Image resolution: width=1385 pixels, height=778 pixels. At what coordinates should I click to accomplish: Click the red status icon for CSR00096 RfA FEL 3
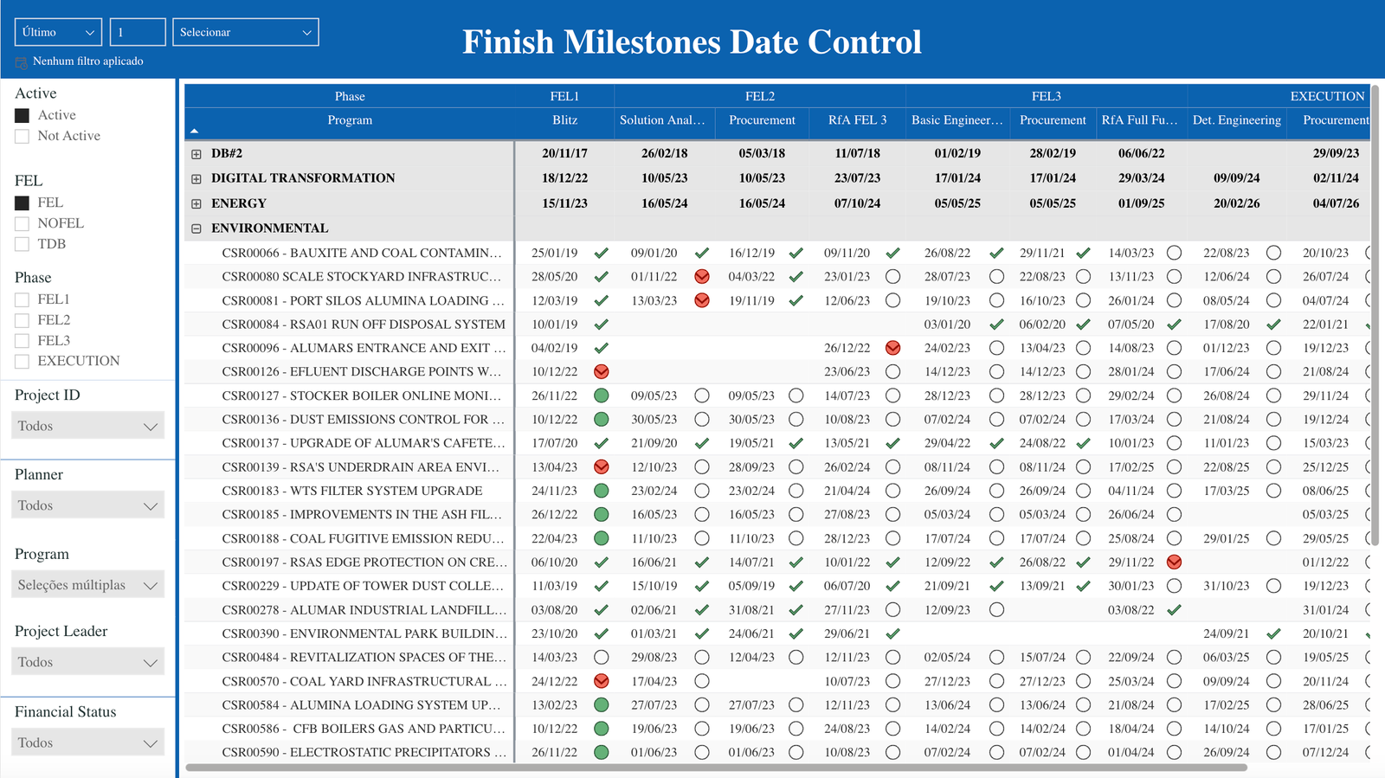pyautogui.click(x=892, y=348)
